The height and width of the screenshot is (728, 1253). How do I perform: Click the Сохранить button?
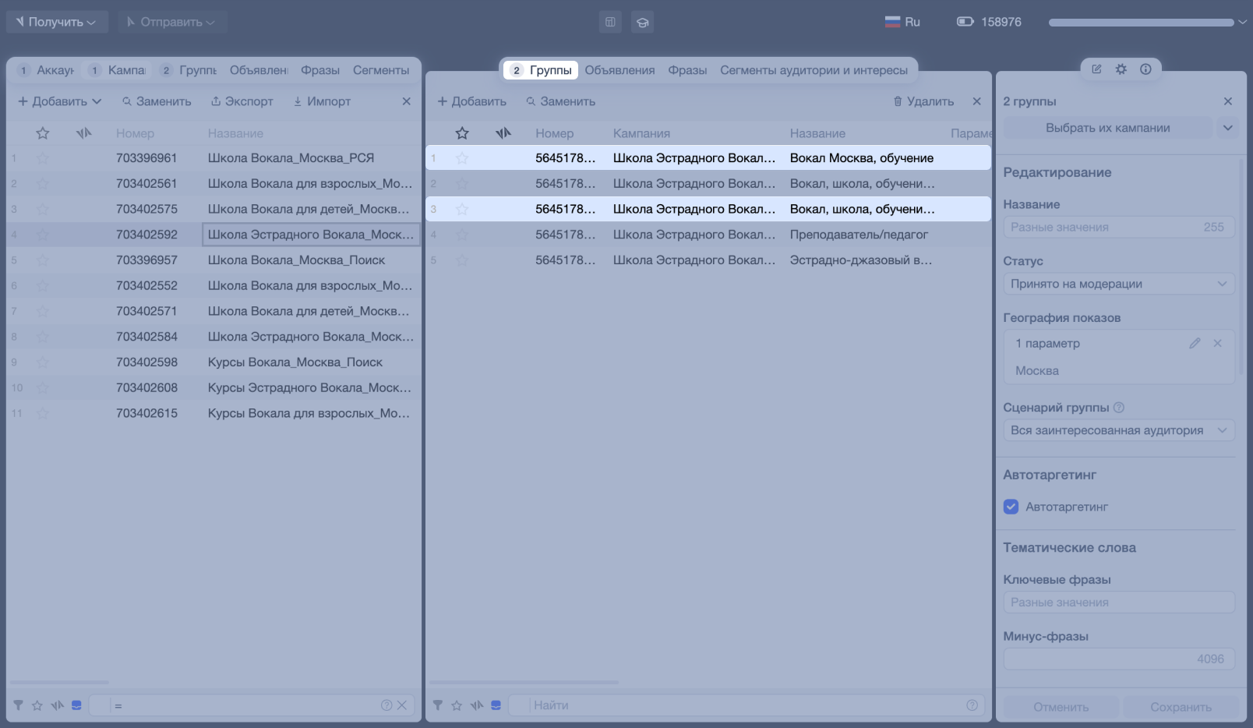coord(1181,707)
